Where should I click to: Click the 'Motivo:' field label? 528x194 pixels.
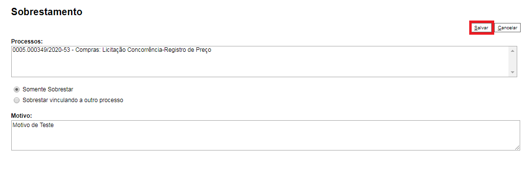point(22,116)
